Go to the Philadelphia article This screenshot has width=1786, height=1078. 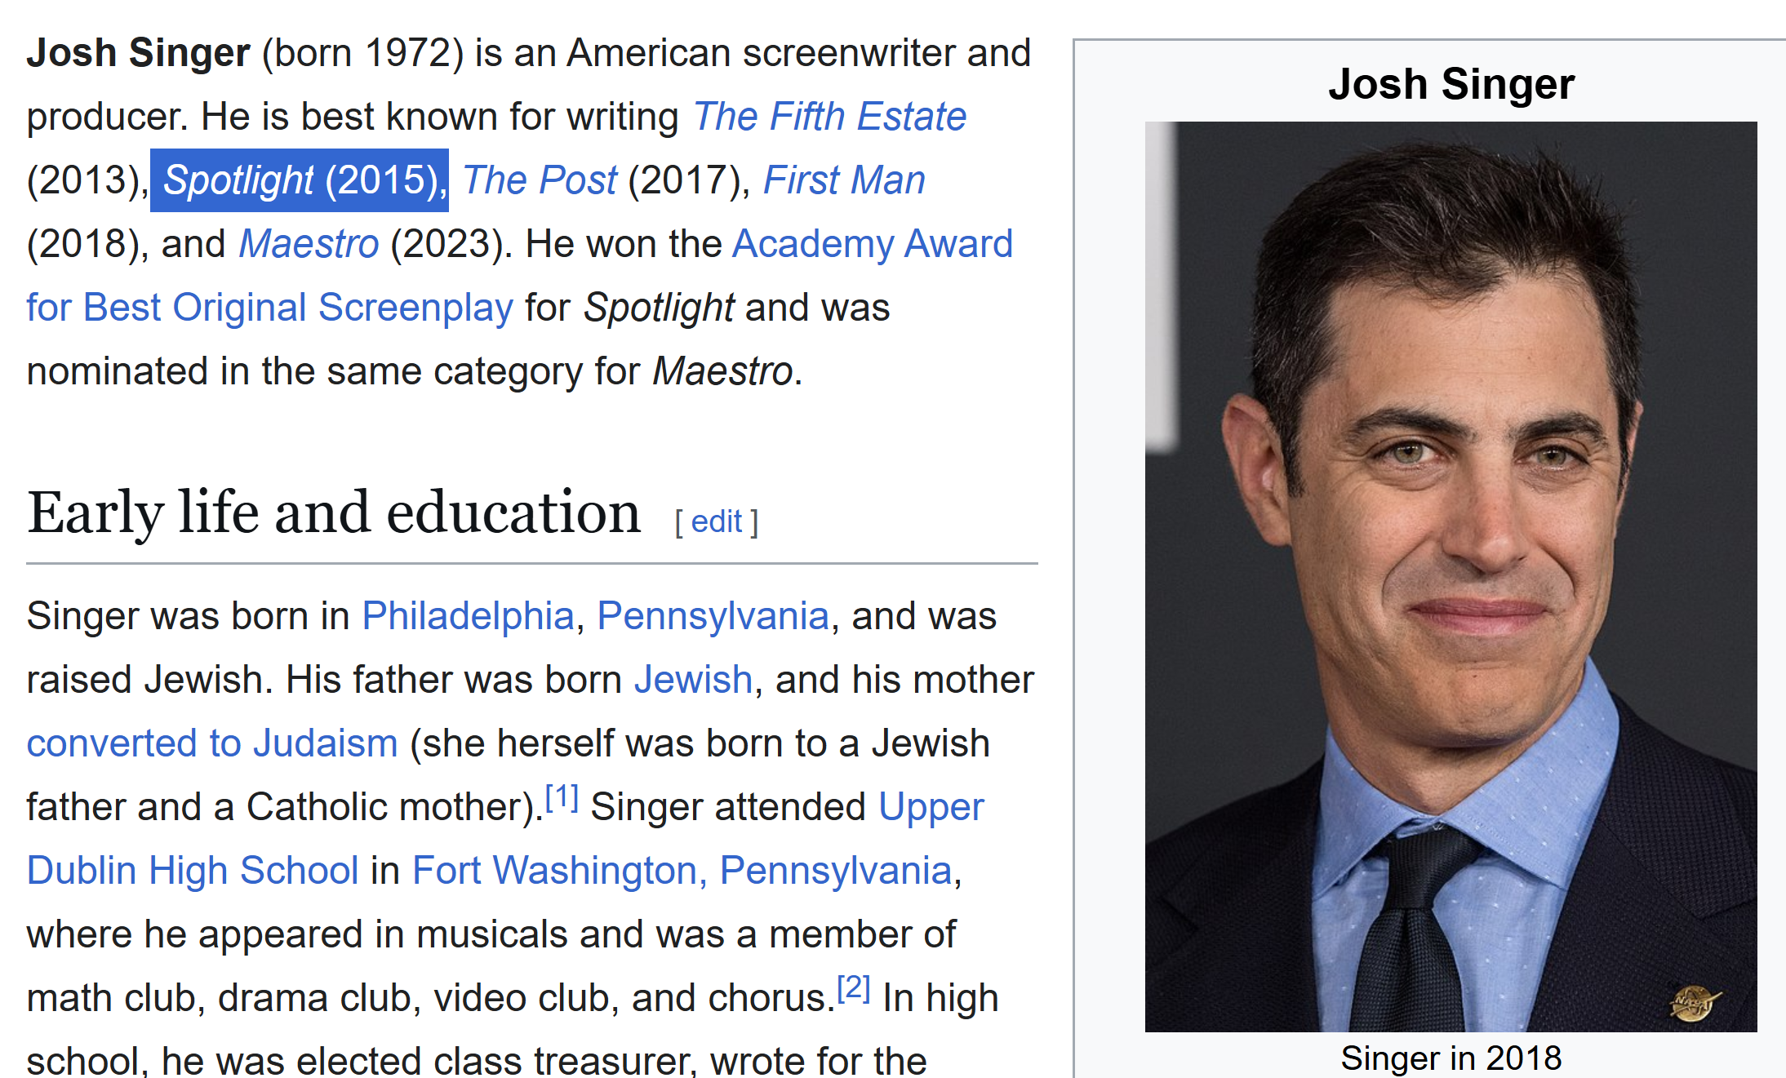pos(468,616)
